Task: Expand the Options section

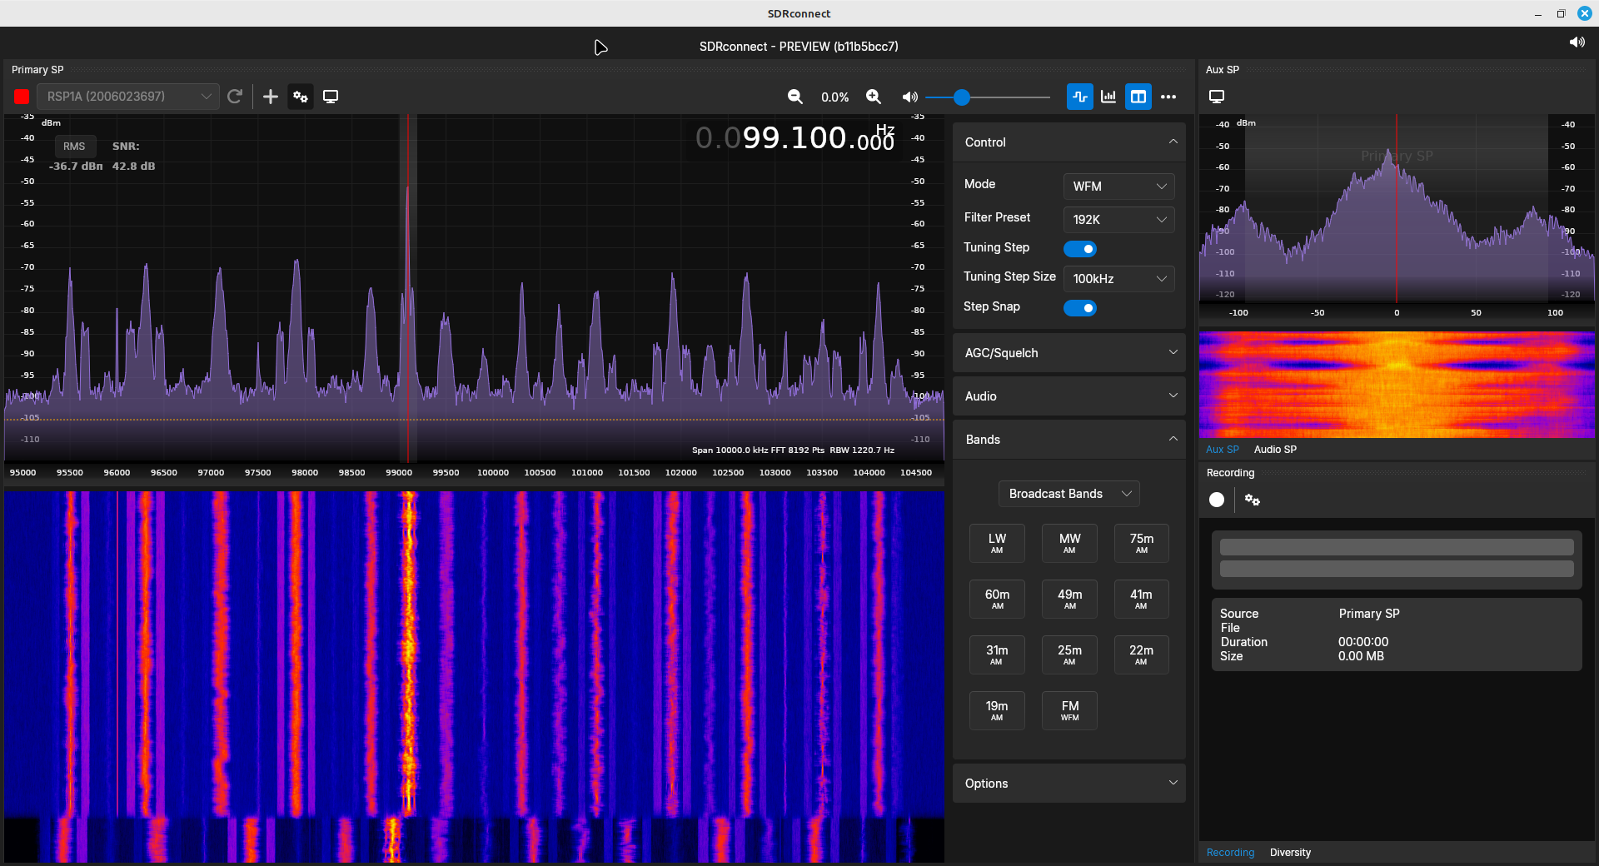Action: point(1069,784)
